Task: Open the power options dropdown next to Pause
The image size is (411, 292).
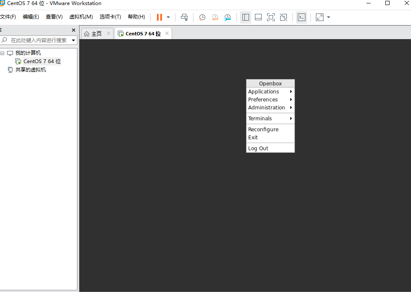Action: [x=168, y=17]
